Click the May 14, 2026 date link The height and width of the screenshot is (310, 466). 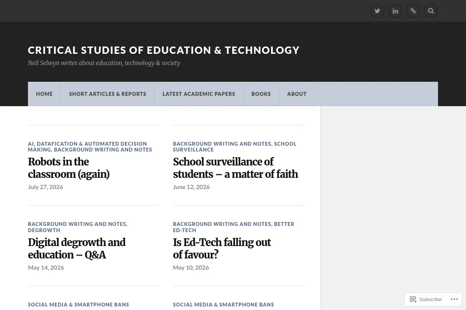coord(46,267)
